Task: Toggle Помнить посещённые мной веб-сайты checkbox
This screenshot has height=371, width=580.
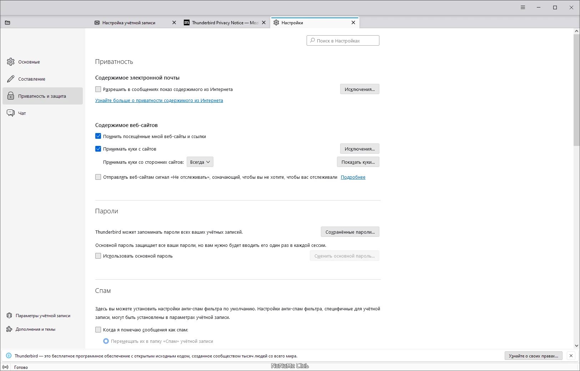Action: (x=98, y=136)
